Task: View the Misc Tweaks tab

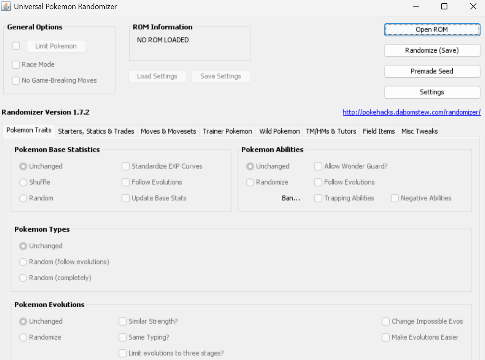Action: 420,131
